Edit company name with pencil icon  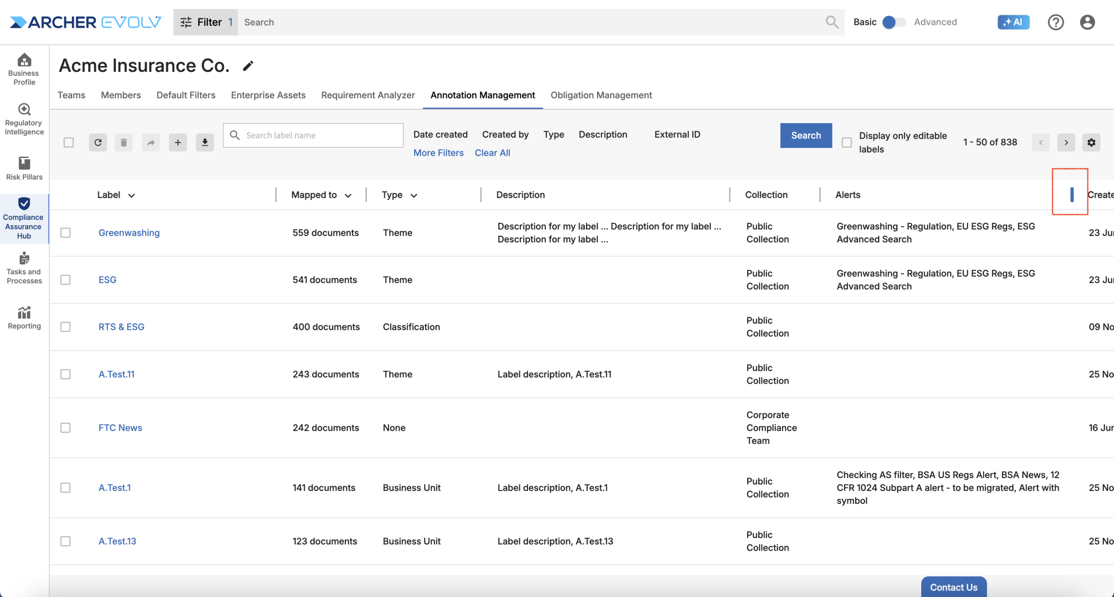point(248,66)
